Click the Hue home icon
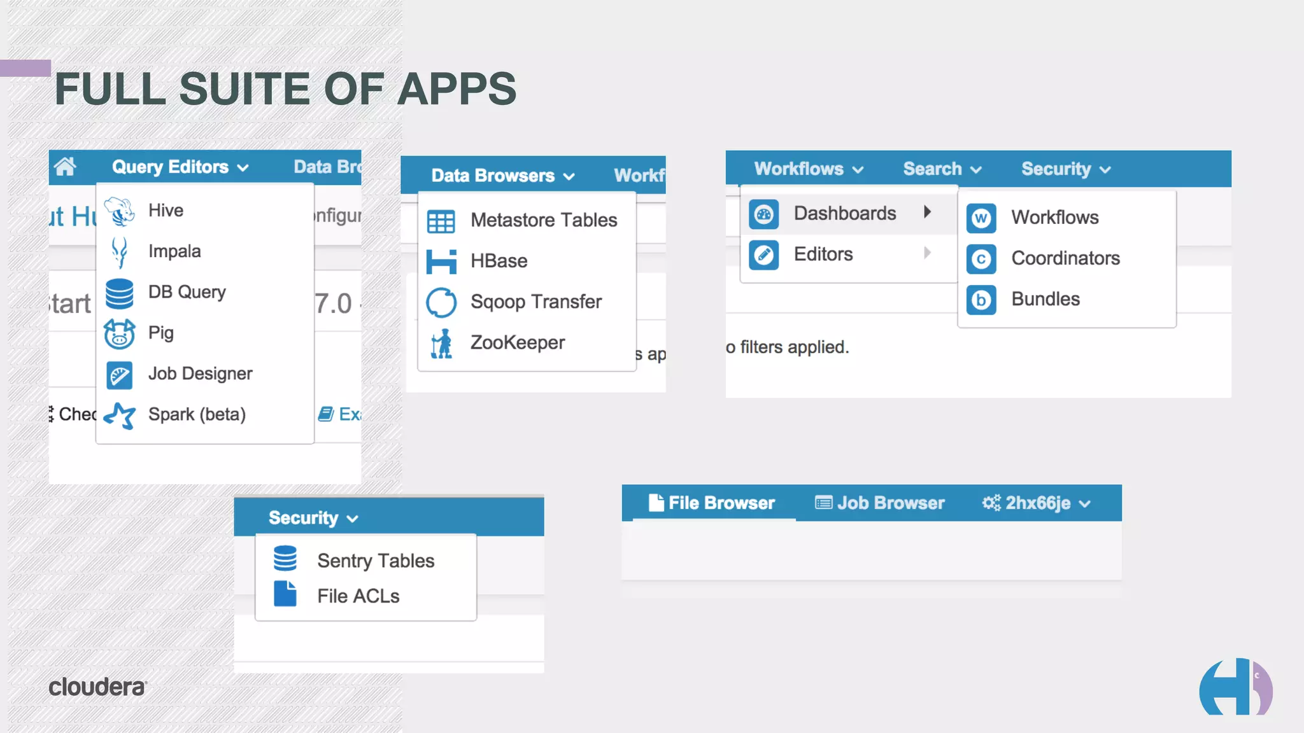Viewport: 1304px width, 733px height. (x=65, y=167)
